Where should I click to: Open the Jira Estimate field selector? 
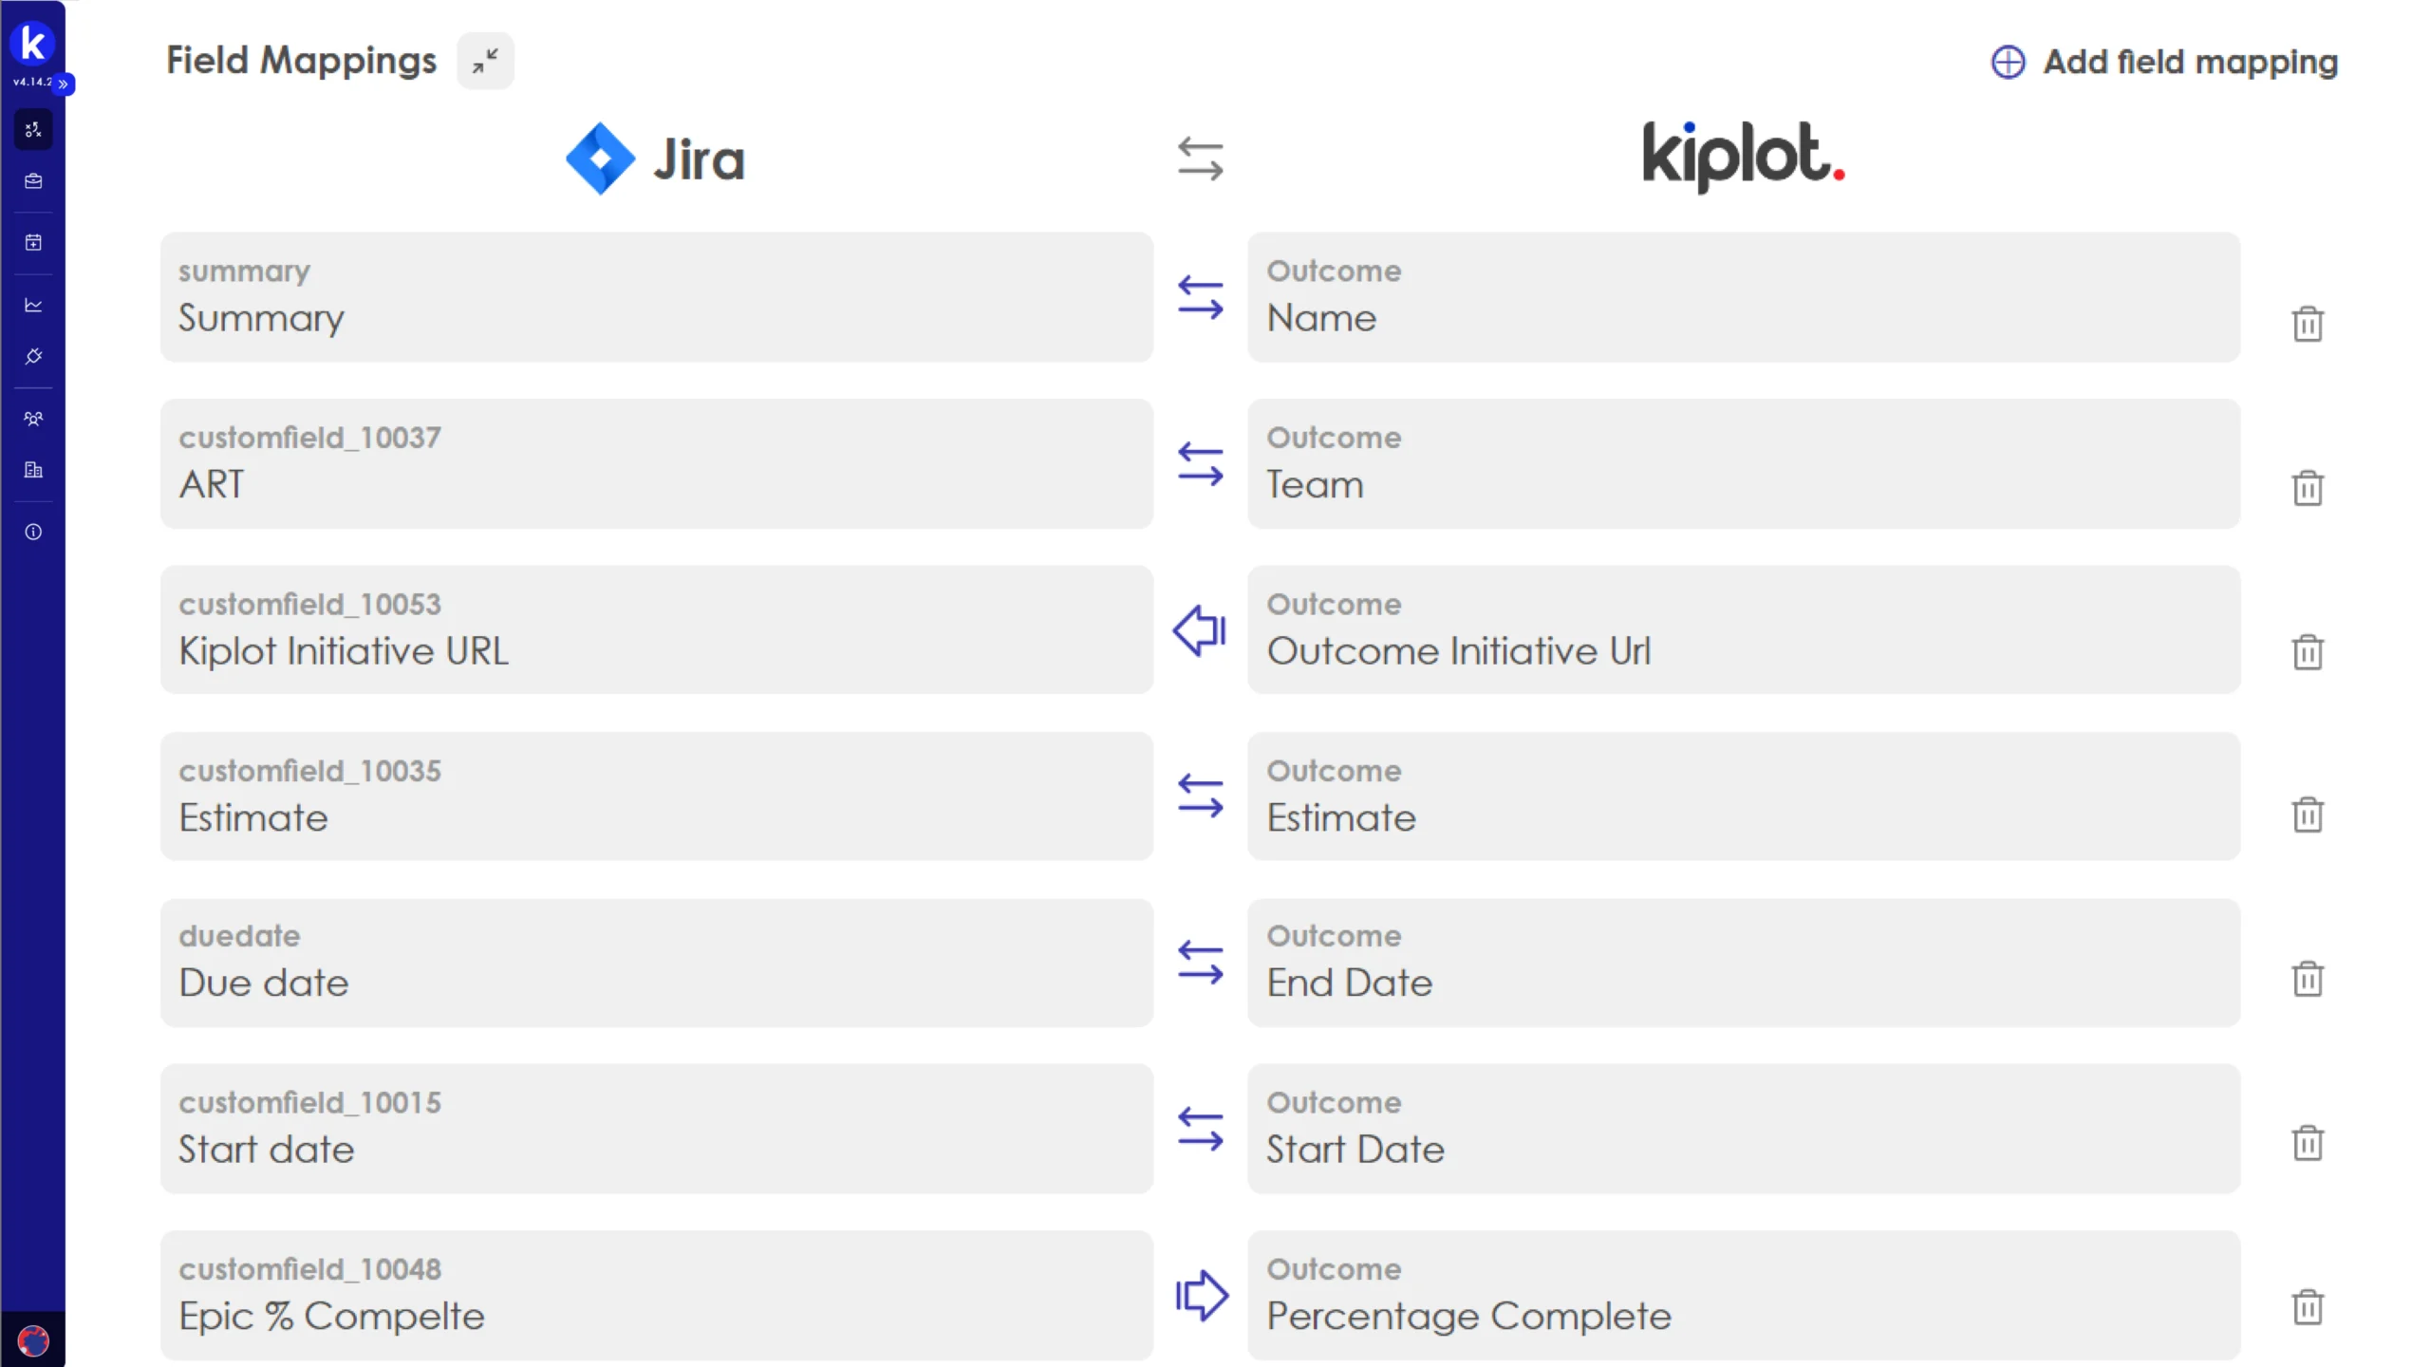click(656, 796)
